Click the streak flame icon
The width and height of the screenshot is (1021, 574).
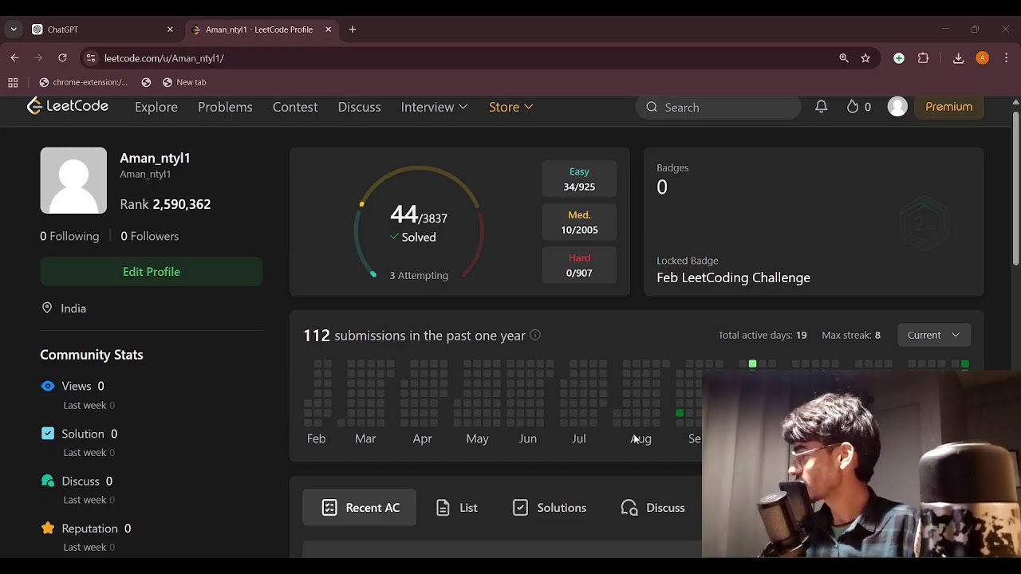click(x=853, y=107)
